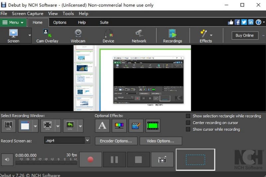Image resolution: width=266 pixels, height=177 pixels.
Task: Take a snapshot with the camera icon
Action: coord(162,159)
